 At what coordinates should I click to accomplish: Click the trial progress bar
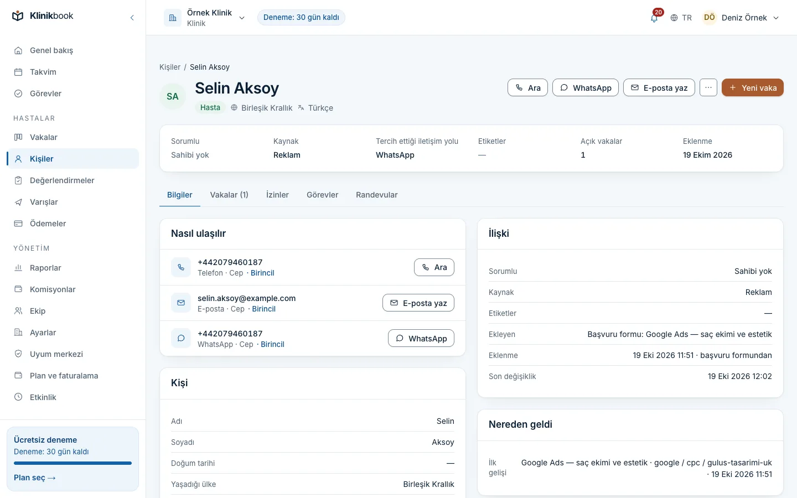click(x=73, y=463)
